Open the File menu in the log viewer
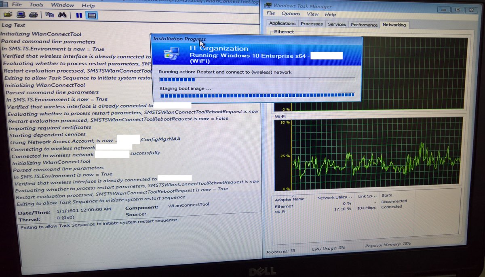The width and height of the screenshot is (485, 277). (x=17, y=5)
